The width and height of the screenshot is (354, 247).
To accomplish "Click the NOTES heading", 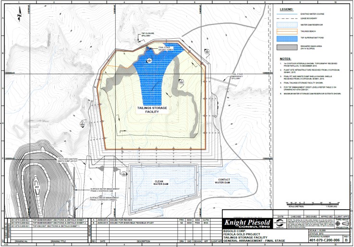I will tap(286, 58).
